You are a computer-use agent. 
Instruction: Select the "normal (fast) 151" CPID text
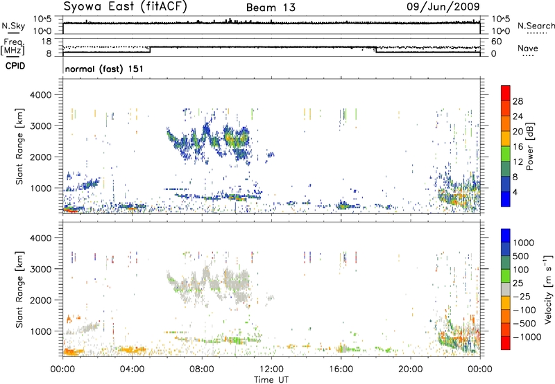[x=104, y=69]
